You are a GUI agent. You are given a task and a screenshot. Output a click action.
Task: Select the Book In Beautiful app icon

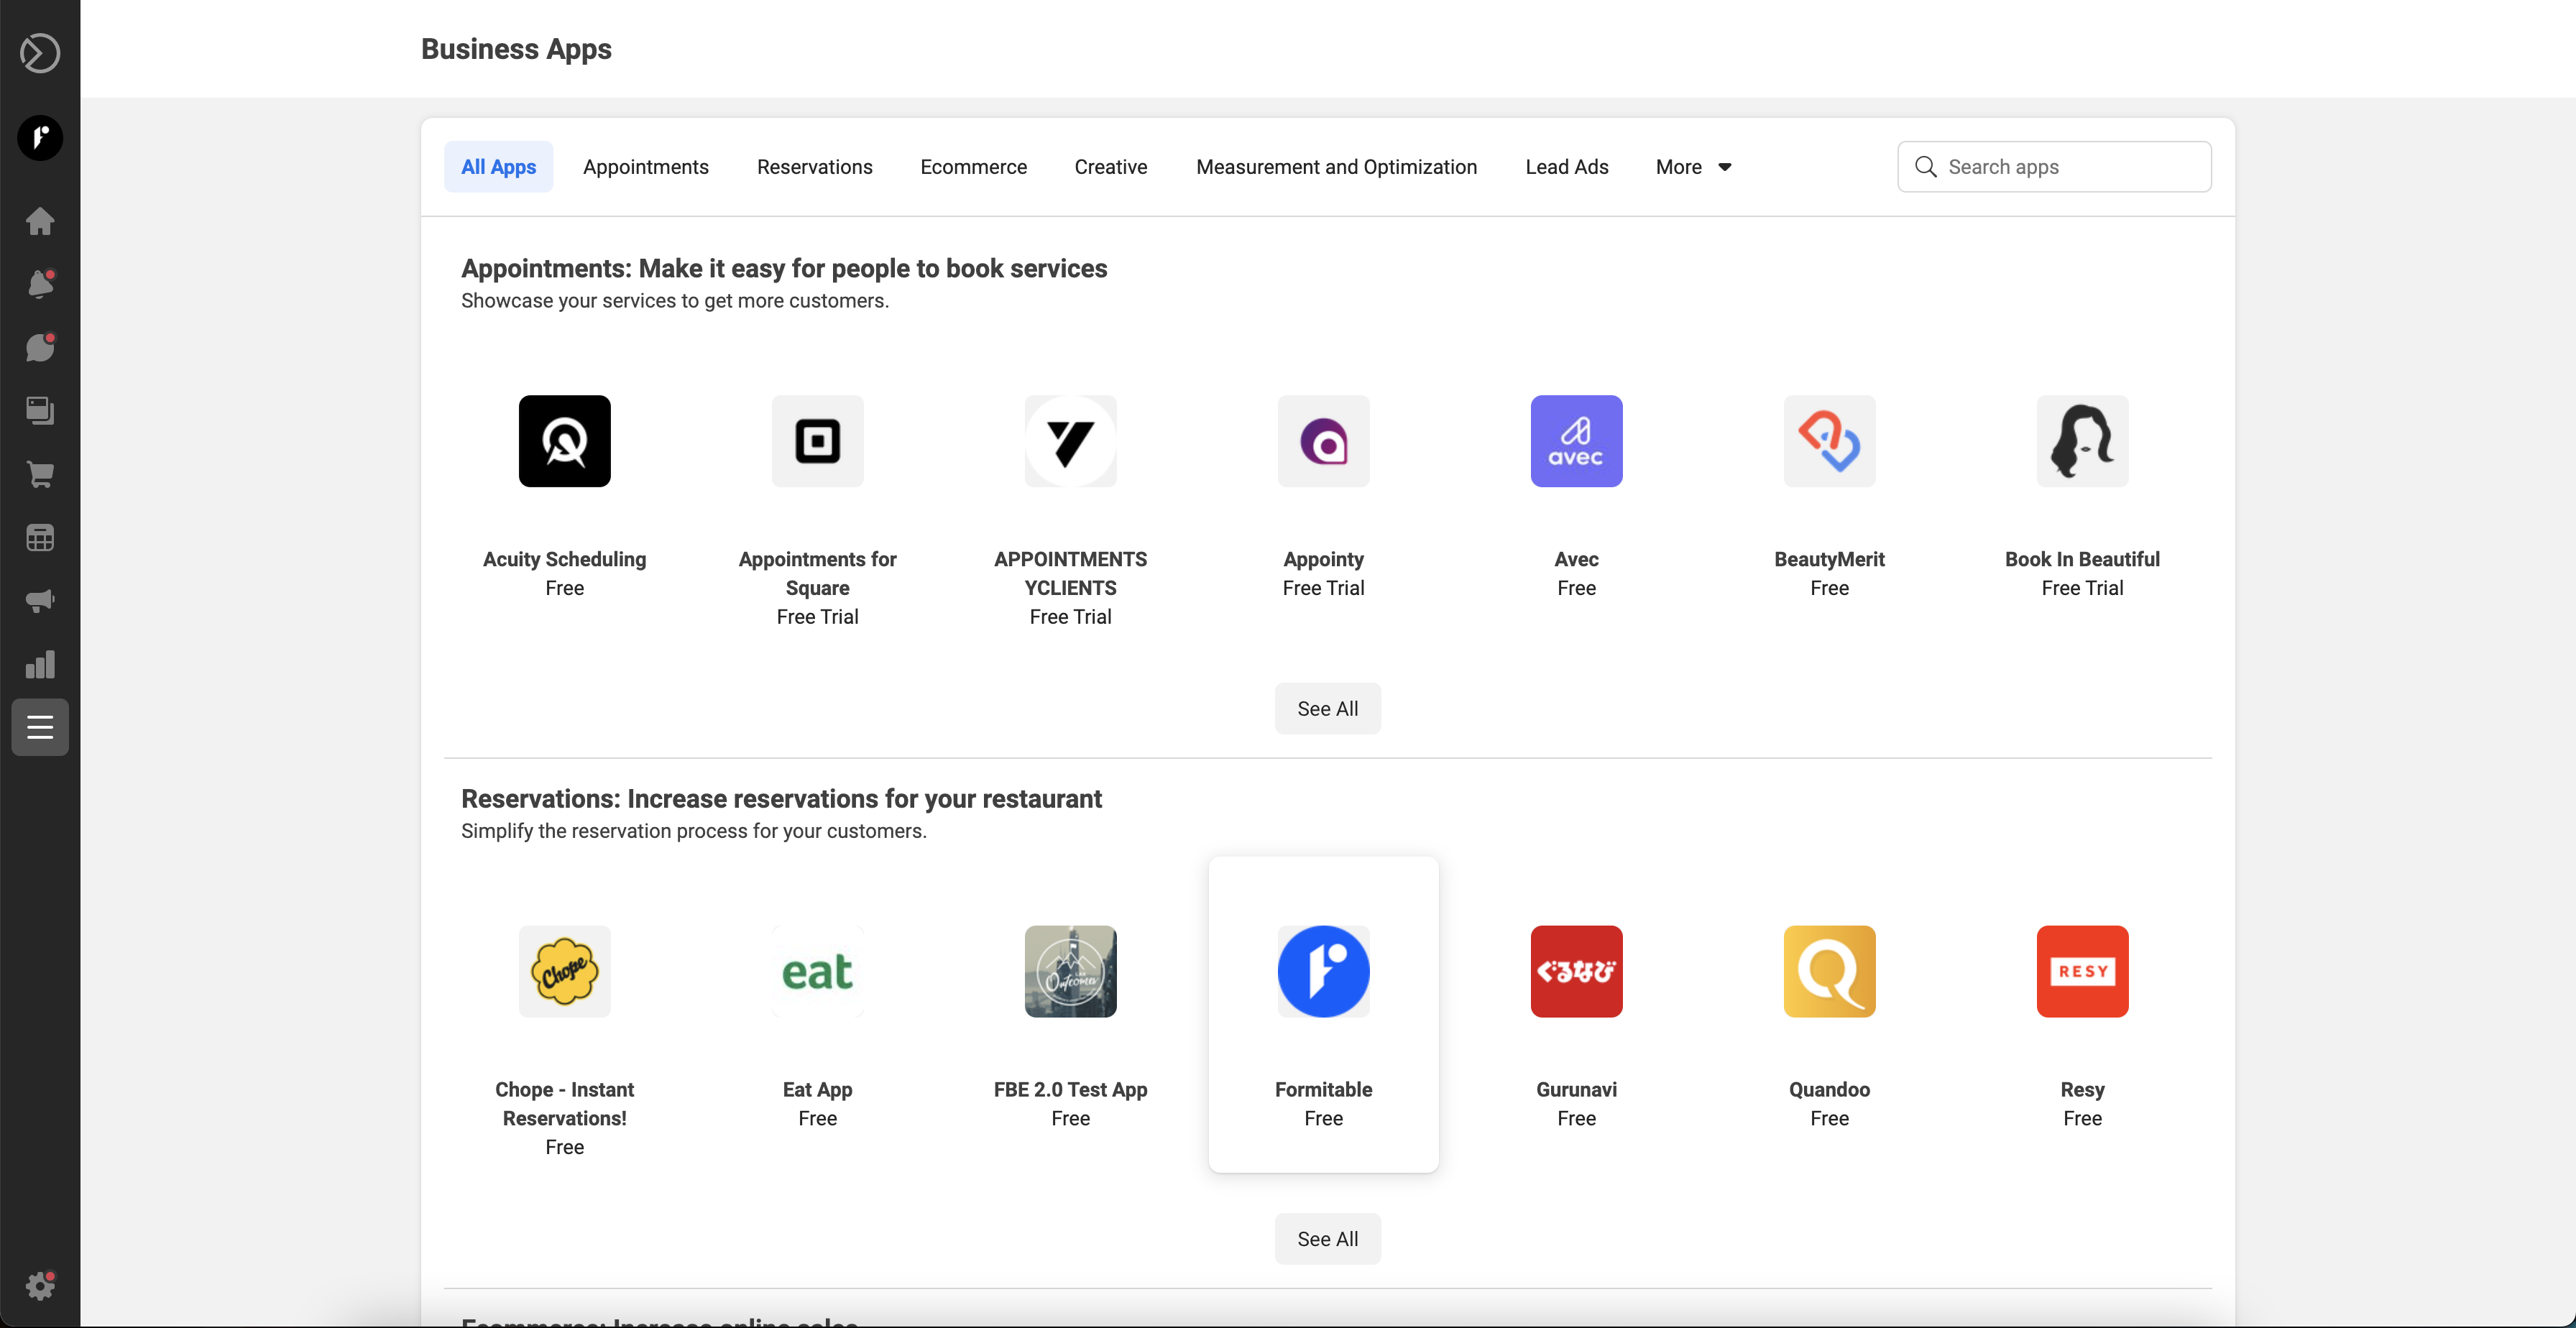[2082, 441]
